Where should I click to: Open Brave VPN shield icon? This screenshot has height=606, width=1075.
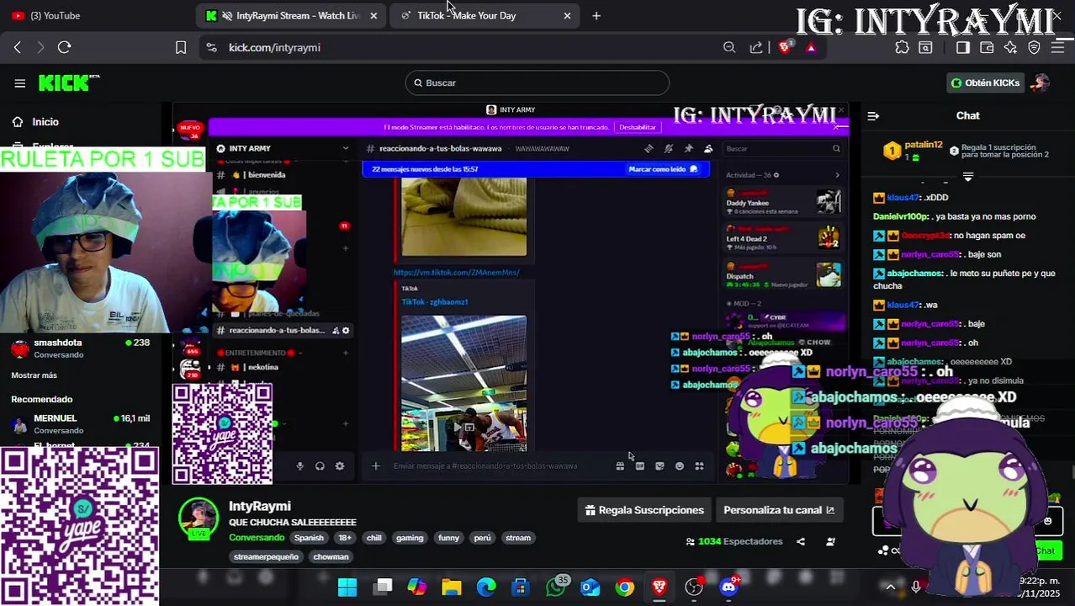(1034, 47)
